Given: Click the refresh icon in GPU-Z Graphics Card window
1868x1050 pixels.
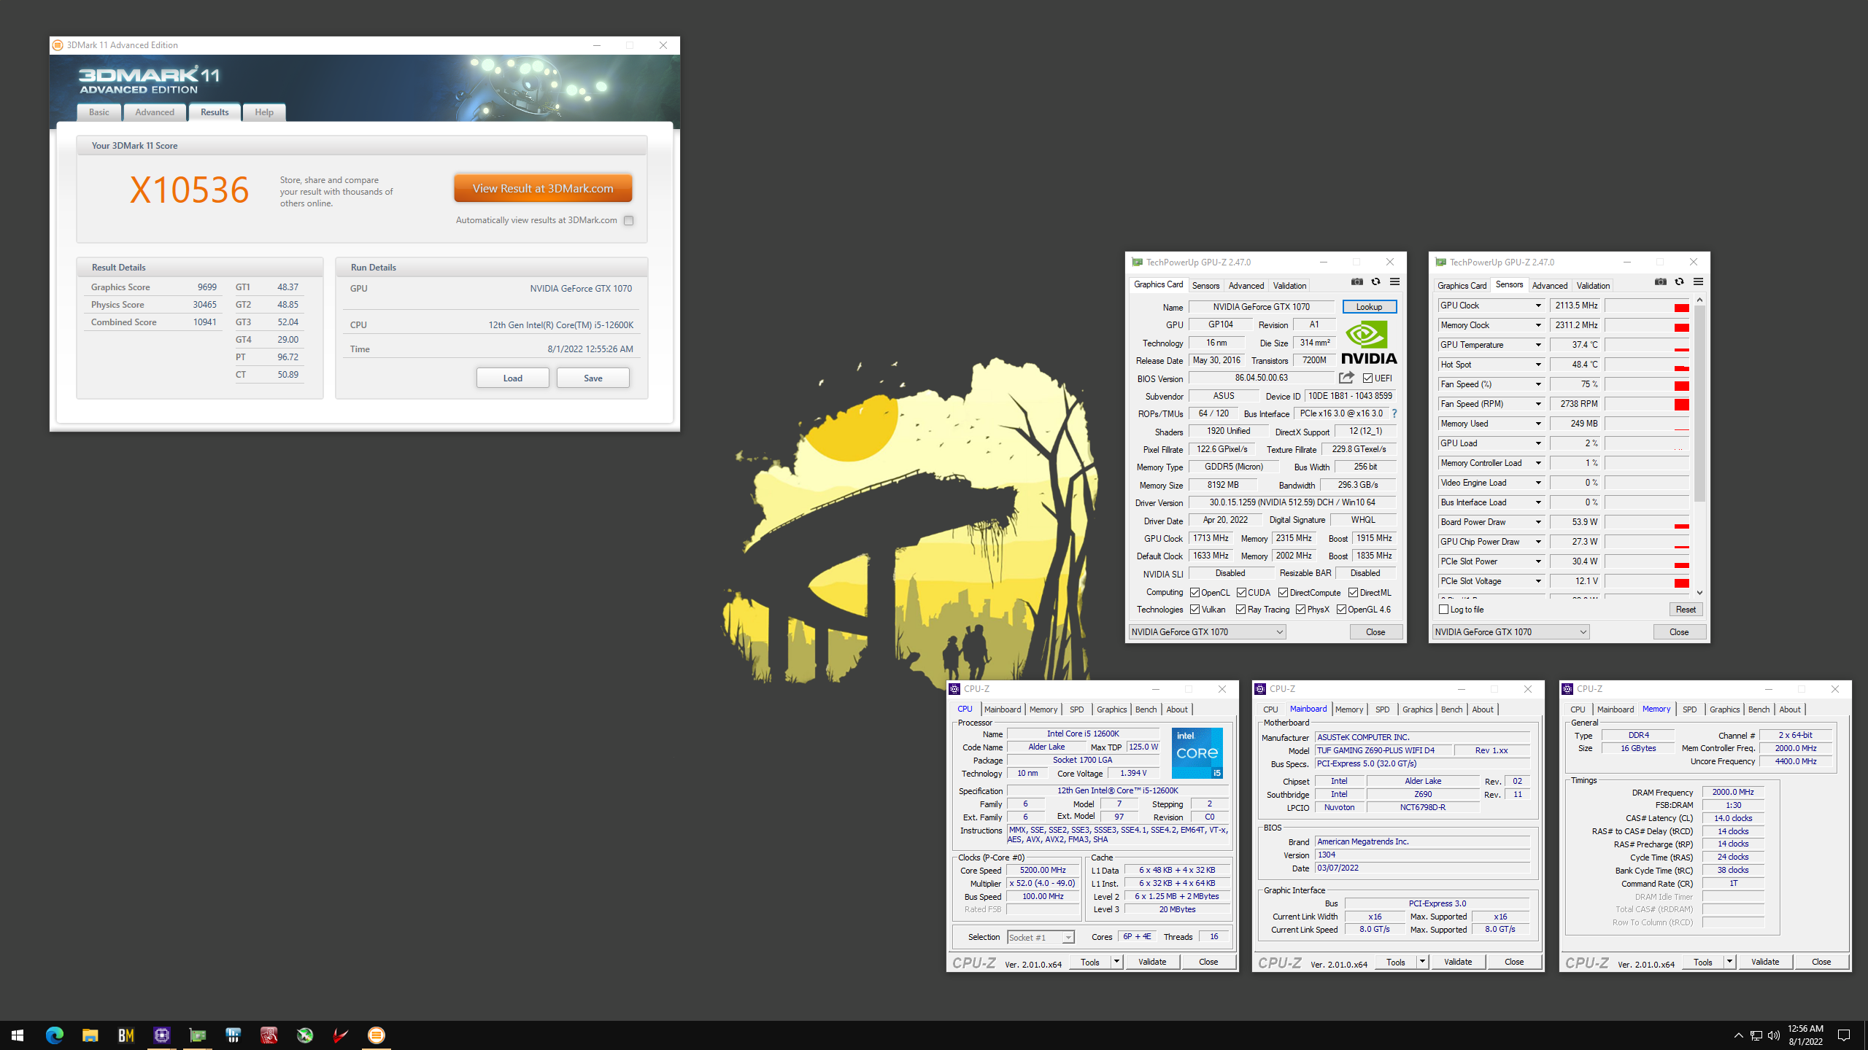Looking at the screenshot, I should (1375, 282).
